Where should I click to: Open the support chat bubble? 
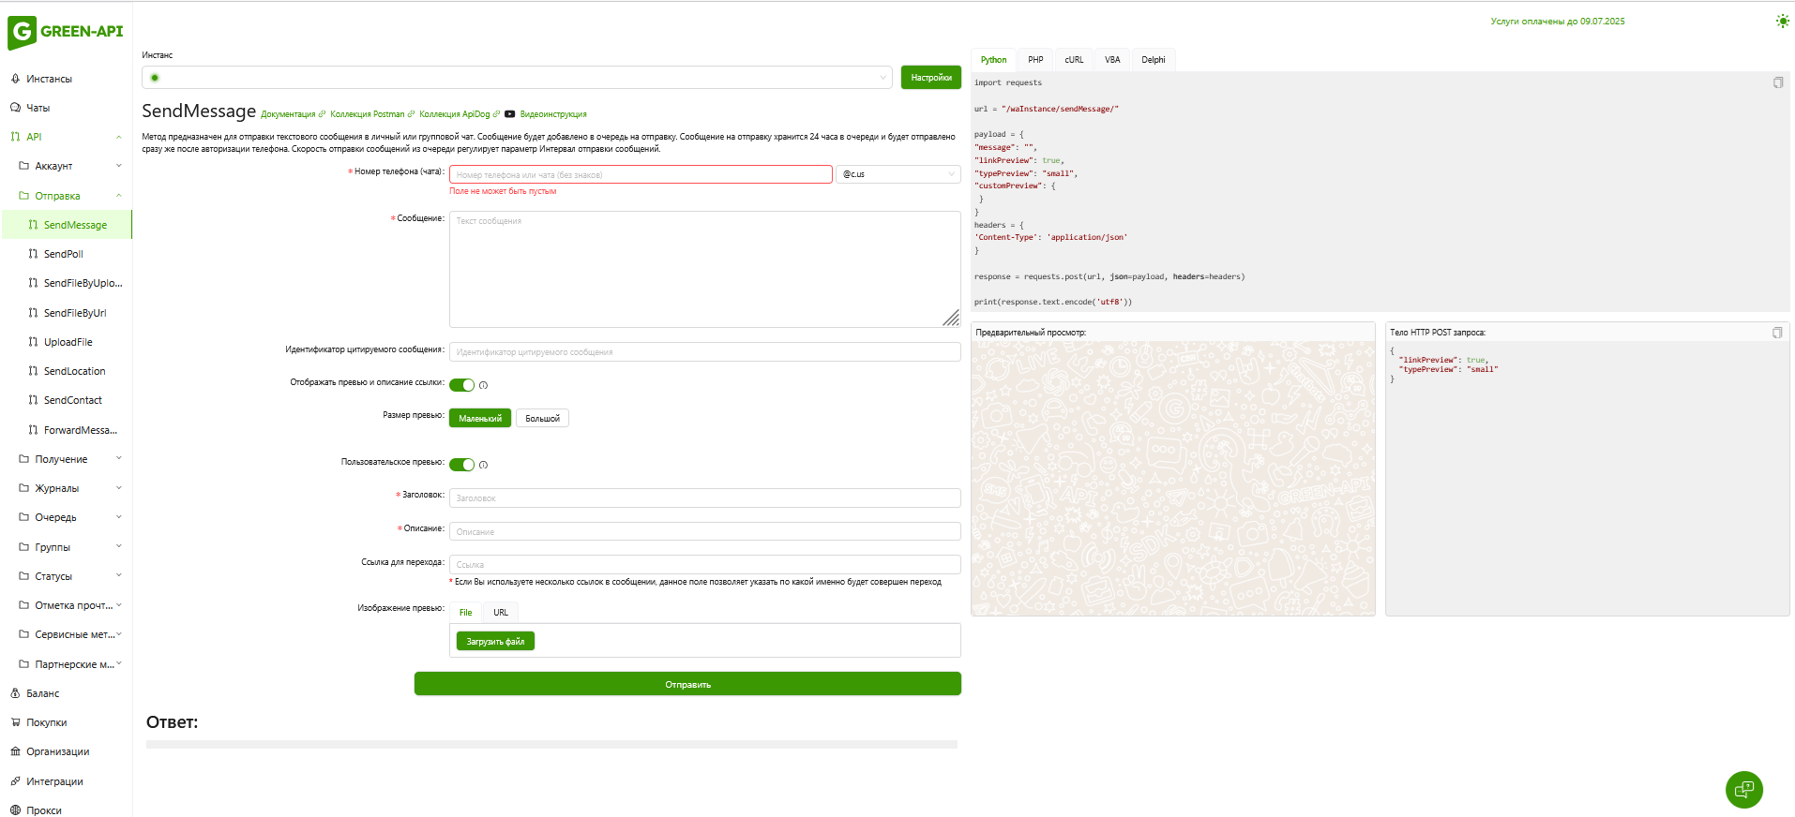pyautogui.click(x=1743, y=789)
